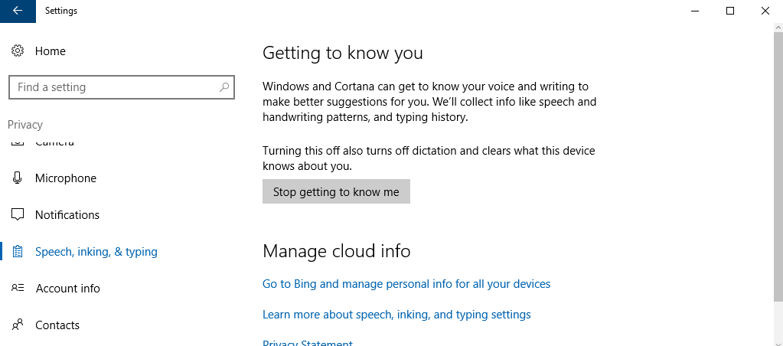Go to the Home settings page

click(51, 51)
